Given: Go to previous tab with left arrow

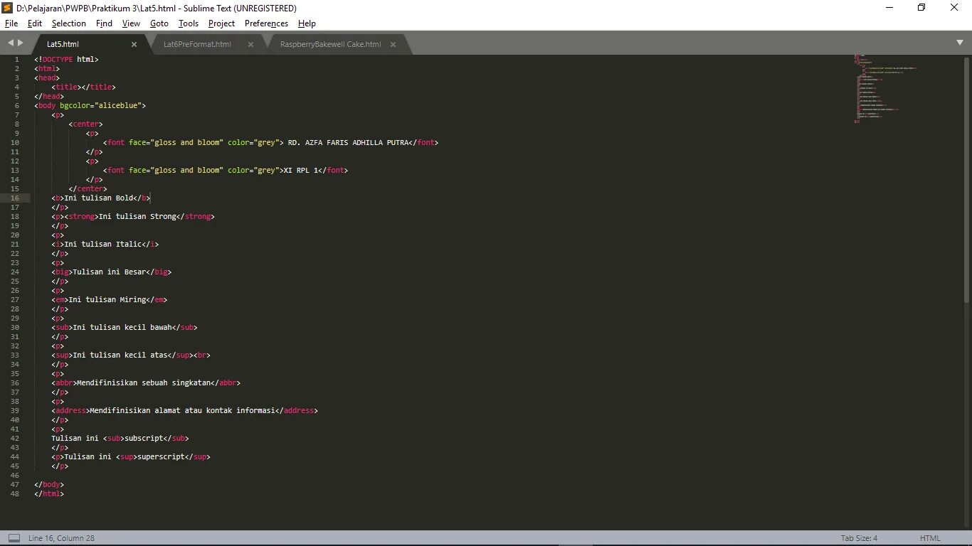Looking at the screenshot, I should (x=11, y=43).
